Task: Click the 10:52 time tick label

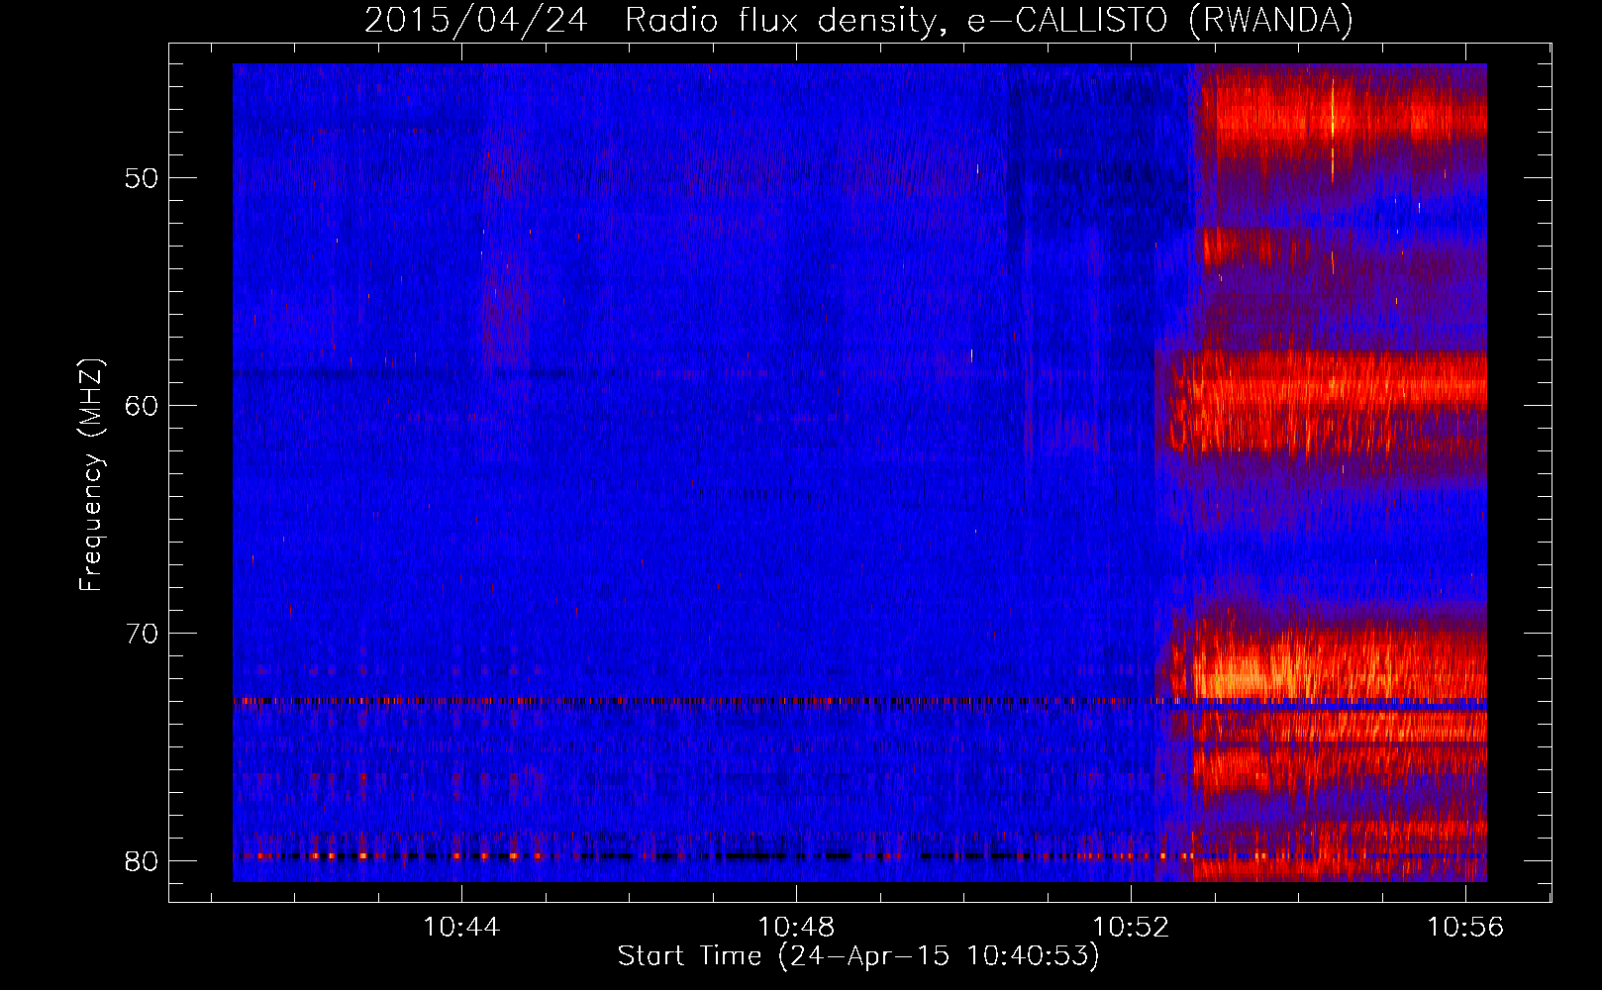Action: (1131, 928)
